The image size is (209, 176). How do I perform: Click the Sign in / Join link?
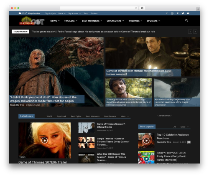click(50, 13)
